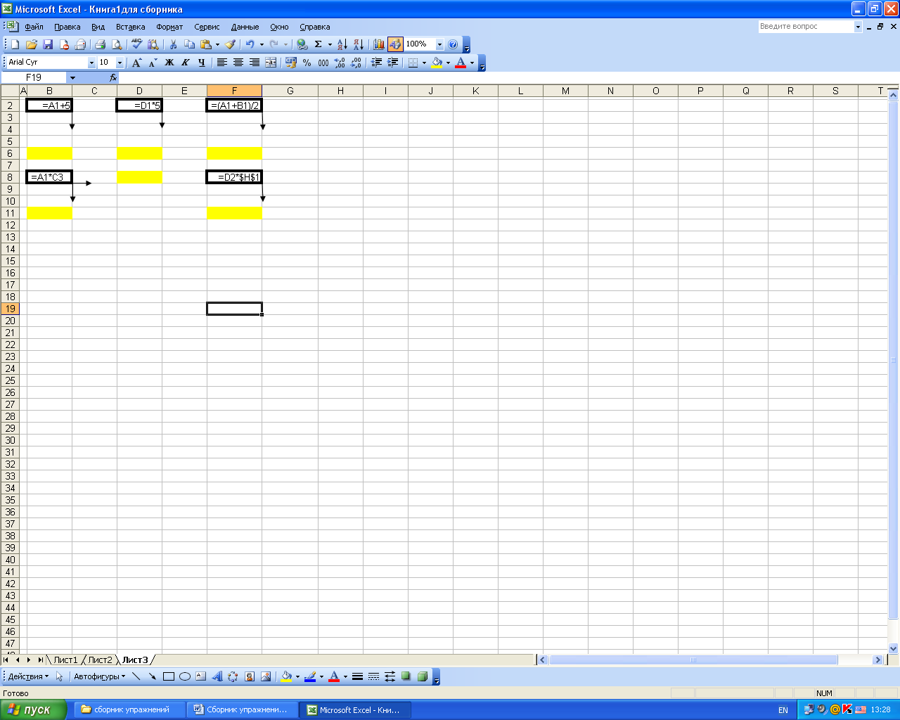Sort ascending A to Я
The image size is (900, 720).
click(x=342, y=44)
